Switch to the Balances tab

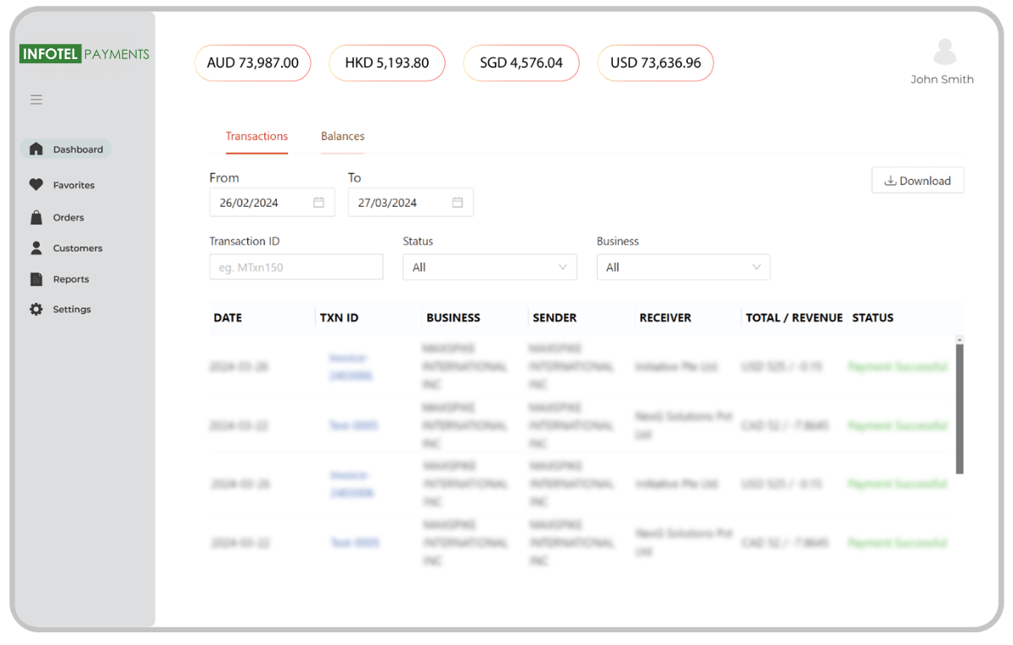coord(343,136)
